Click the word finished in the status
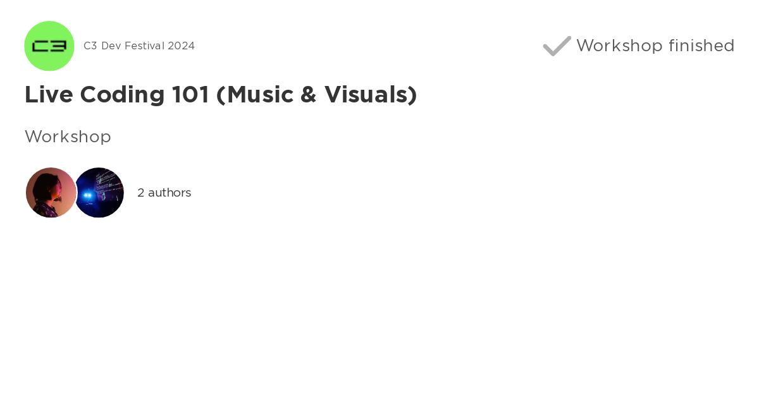 click(x=701, y=46)
